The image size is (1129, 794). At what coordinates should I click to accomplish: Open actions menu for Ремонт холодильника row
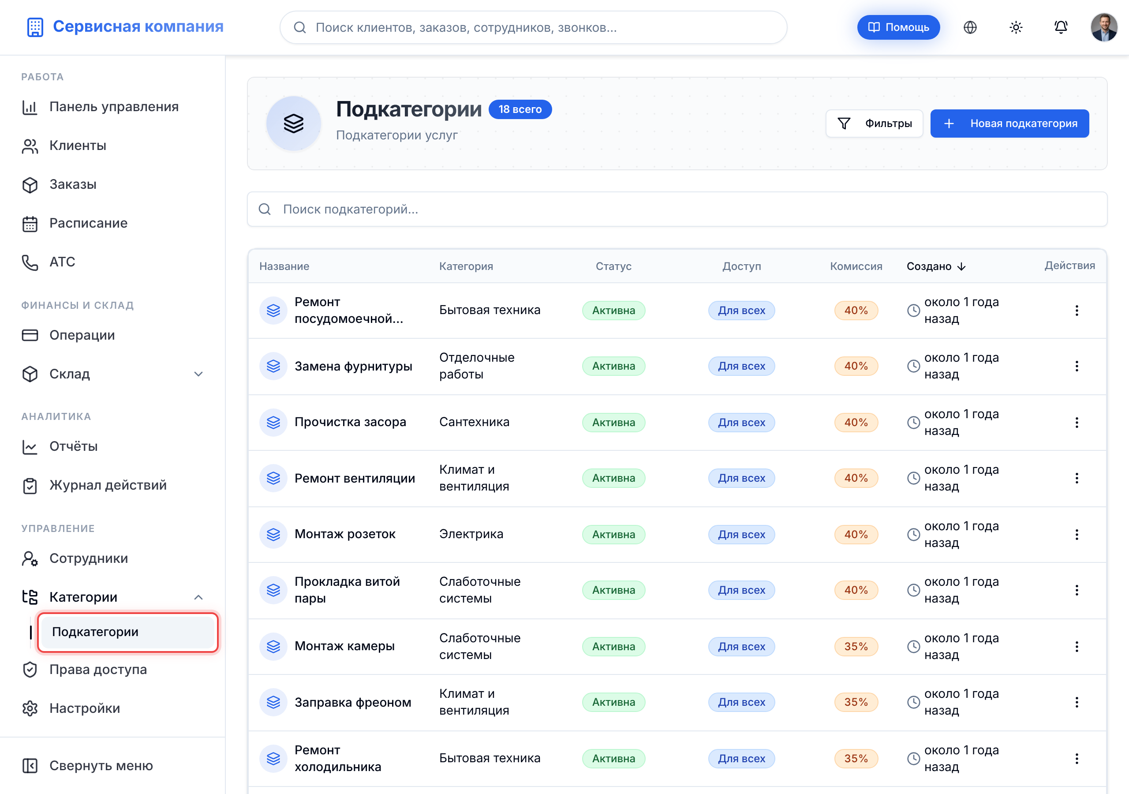click(1077, 759)
